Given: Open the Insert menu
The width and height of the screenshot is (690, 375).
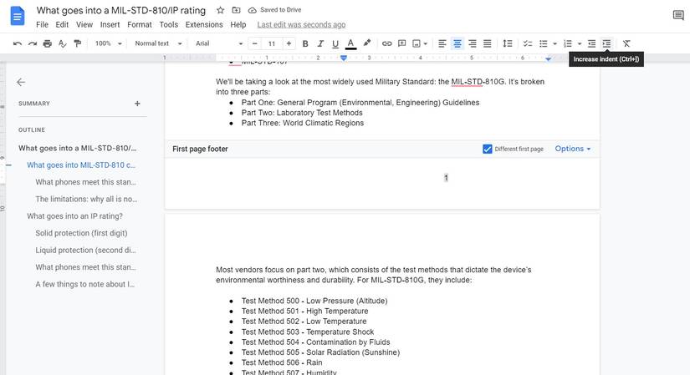Looking at the screenshot, I should tap(110, 25).
